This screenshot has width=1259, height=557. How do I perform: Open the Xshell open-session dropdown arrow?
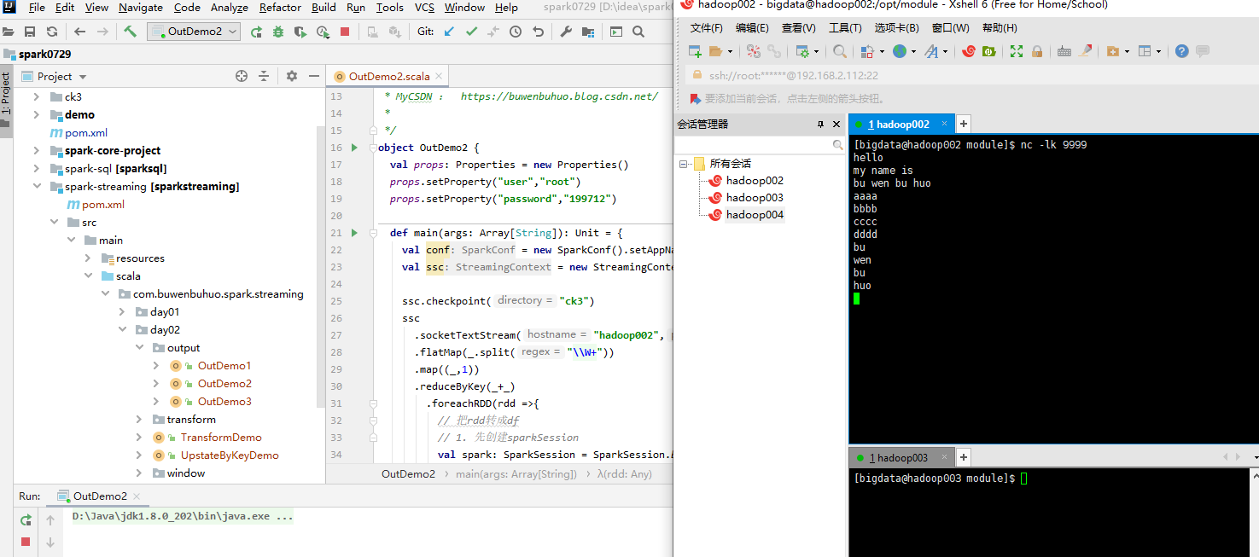[x=730, y=51]
